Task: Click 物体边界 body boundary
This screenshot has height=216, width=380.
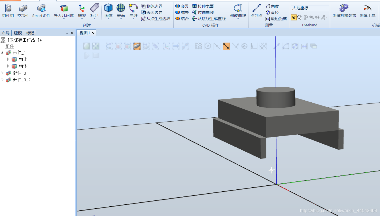Action: [x=152, y=6]
